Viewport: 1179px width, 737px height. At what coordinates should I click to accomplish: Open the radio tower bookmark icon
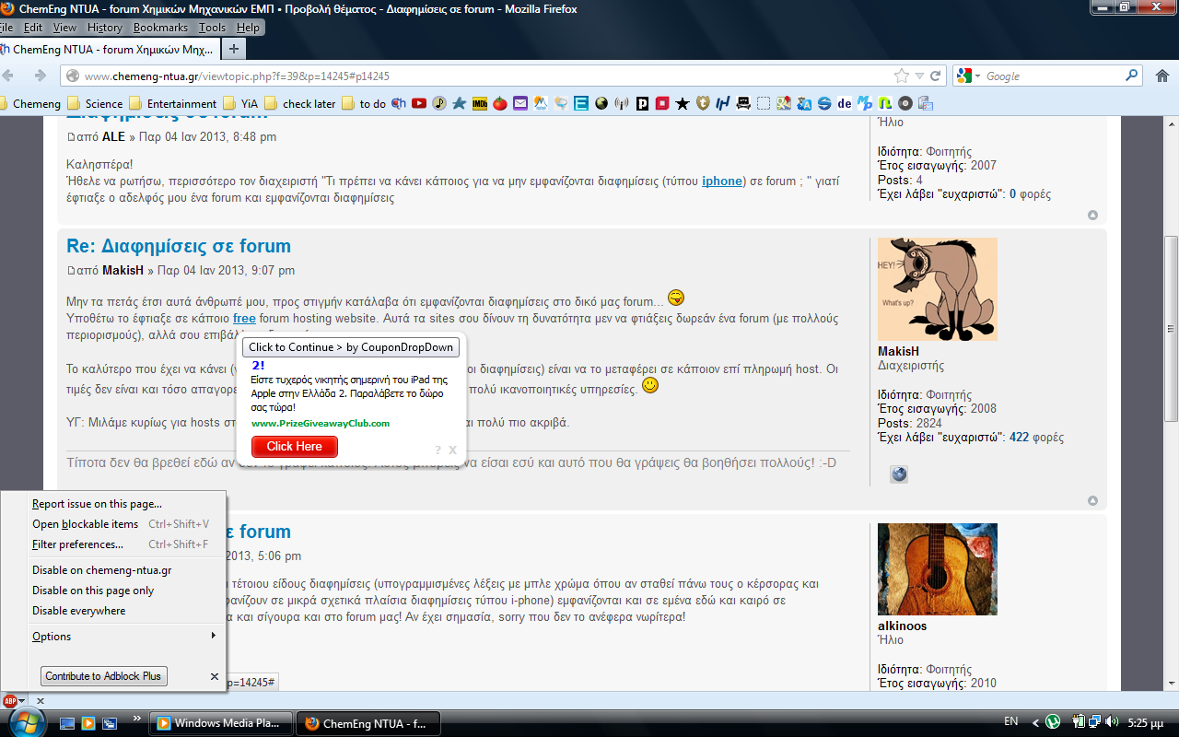pos(622,103)
